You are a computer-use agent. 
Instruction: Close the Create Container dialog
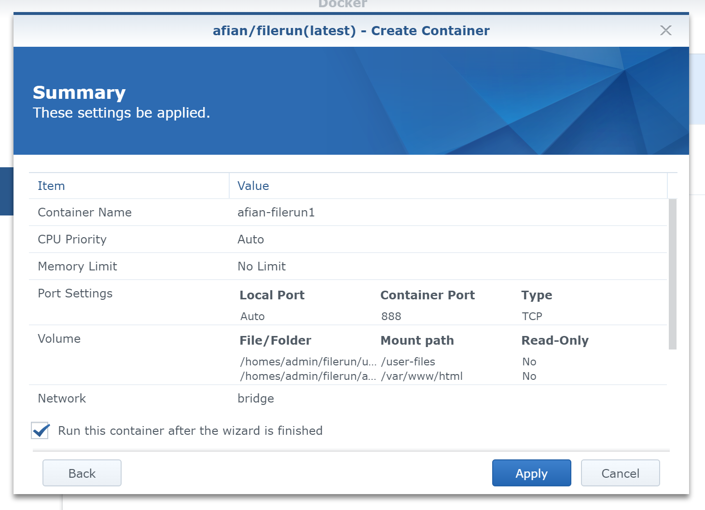point(665,30)
